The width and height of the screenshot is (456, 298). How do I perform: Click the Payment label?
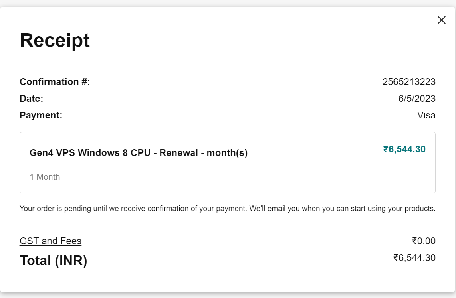tap(41, 116)
